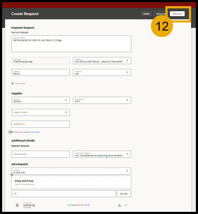The height and width of the screenshot is (214, 198).
Task: Focus the Amount field showing $35.00
Action: point(40,72)
